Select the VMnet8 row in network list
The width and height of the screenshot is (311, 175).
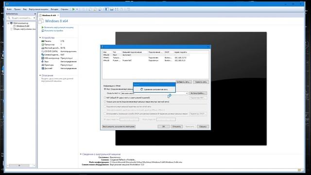pos(146,60)
